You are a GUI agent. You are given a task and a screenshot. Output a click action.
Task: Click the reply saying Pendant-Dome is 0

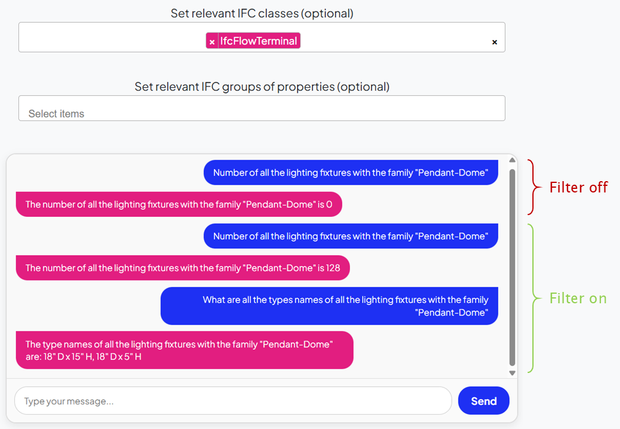click(x=179, y=204)
